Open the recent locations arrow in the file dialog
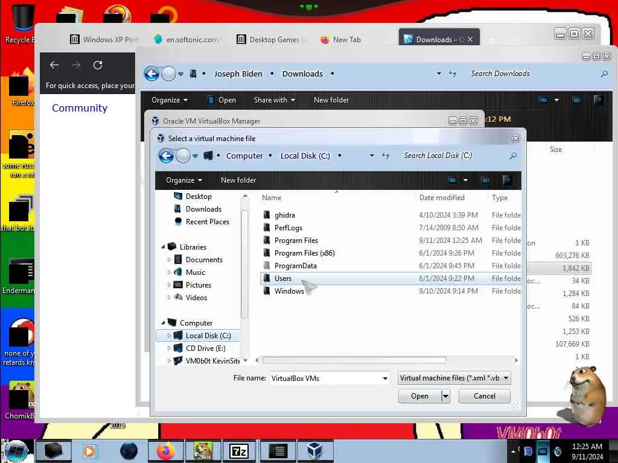The image size is (618, 463). (195, 156)
